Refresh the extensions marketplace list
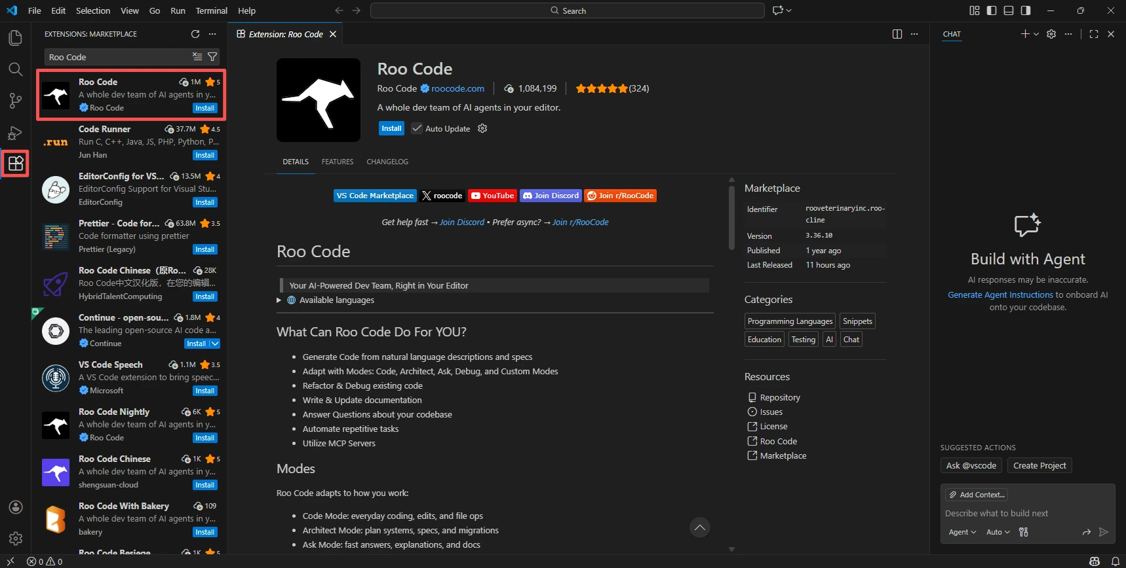 (195, 34)
